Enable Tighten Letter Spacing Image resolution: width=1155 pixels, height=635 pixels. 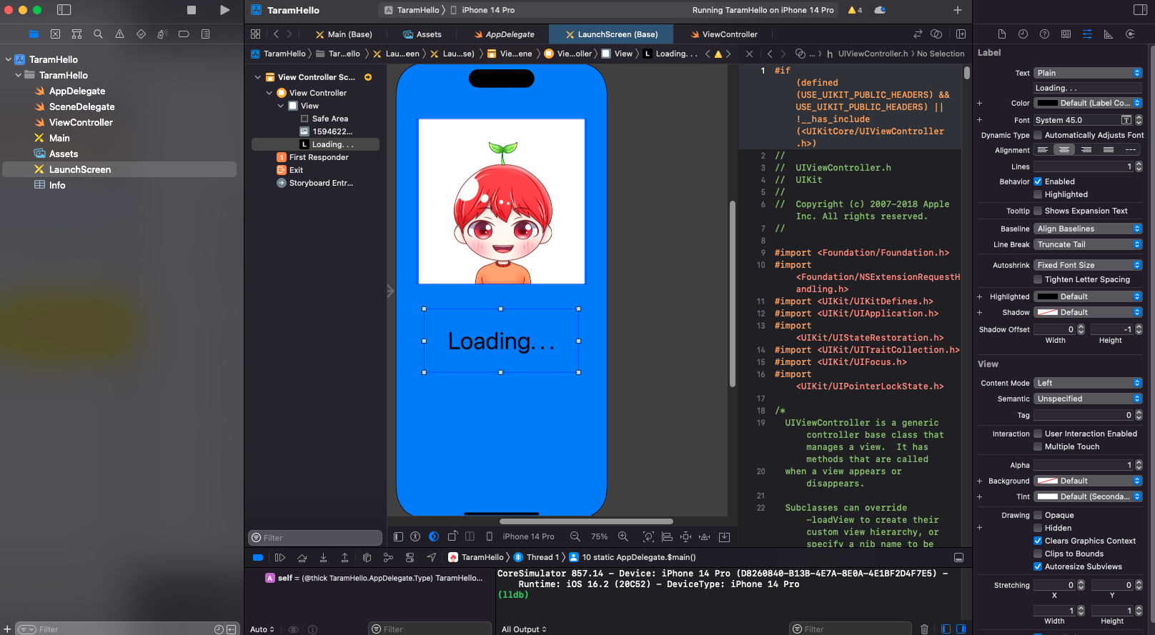[1038, 279]
